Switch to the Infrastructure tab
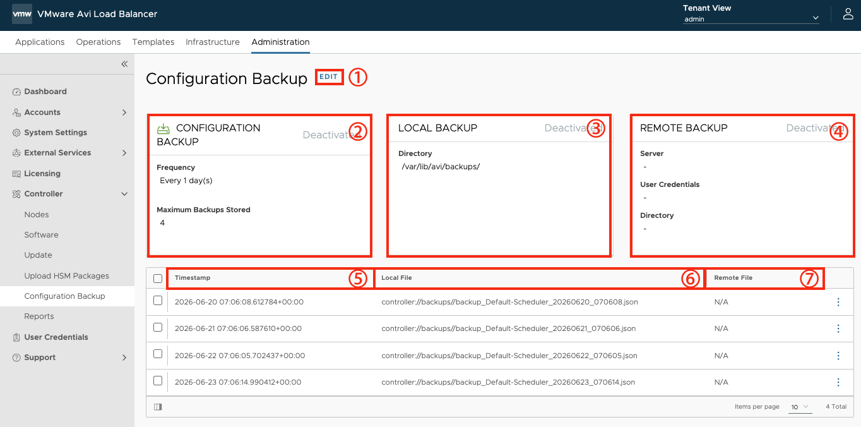Image resolution: width=861 pixels, height=427 pixels. coord(213,42)
